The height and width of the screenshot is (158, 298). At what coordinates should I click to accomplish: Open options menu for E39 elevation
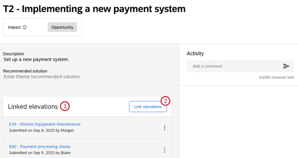point(164,128)
